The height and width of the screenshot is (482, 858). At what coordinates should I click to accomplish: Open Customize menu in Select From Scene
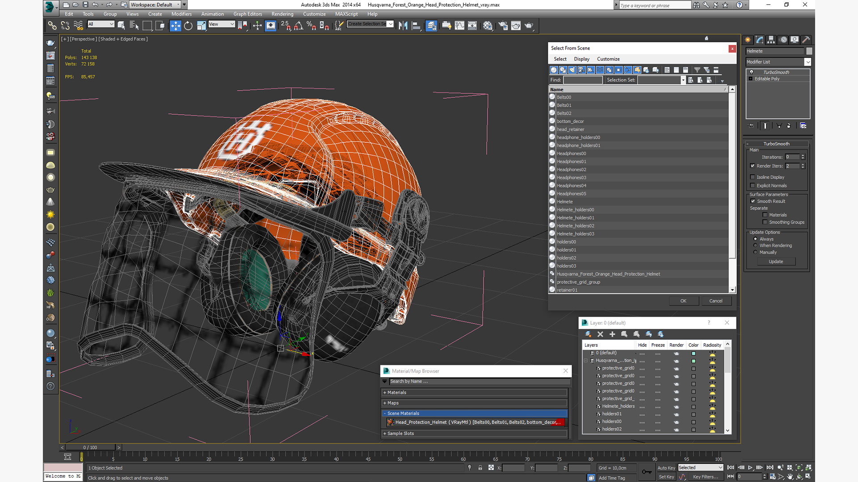coord(608,59)
